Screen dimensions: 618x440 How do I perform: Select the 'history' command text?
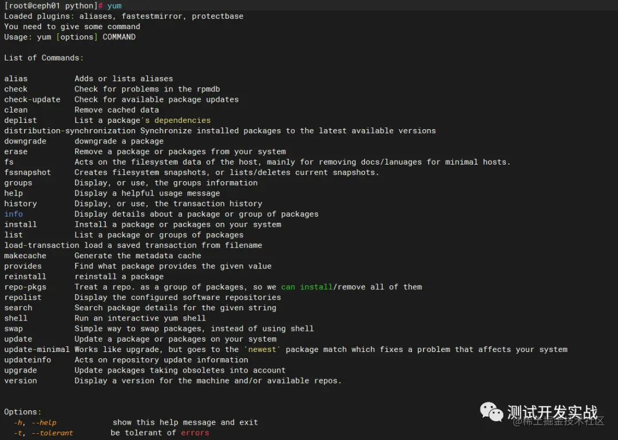pos(21,204)
